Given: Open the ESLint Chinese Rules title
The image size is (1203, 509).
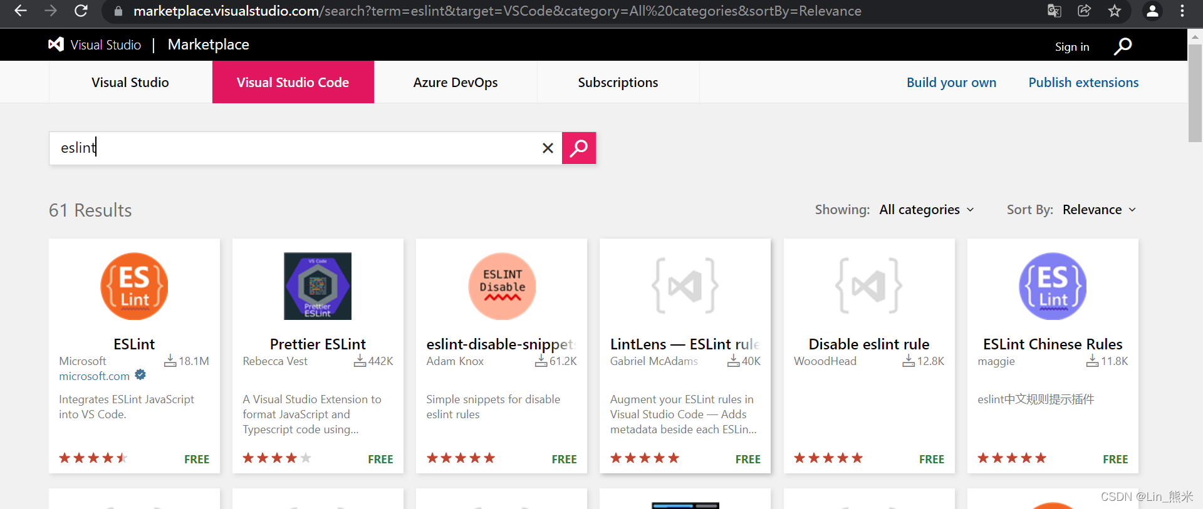Looking at the screenshot, I should (1053, 344).
